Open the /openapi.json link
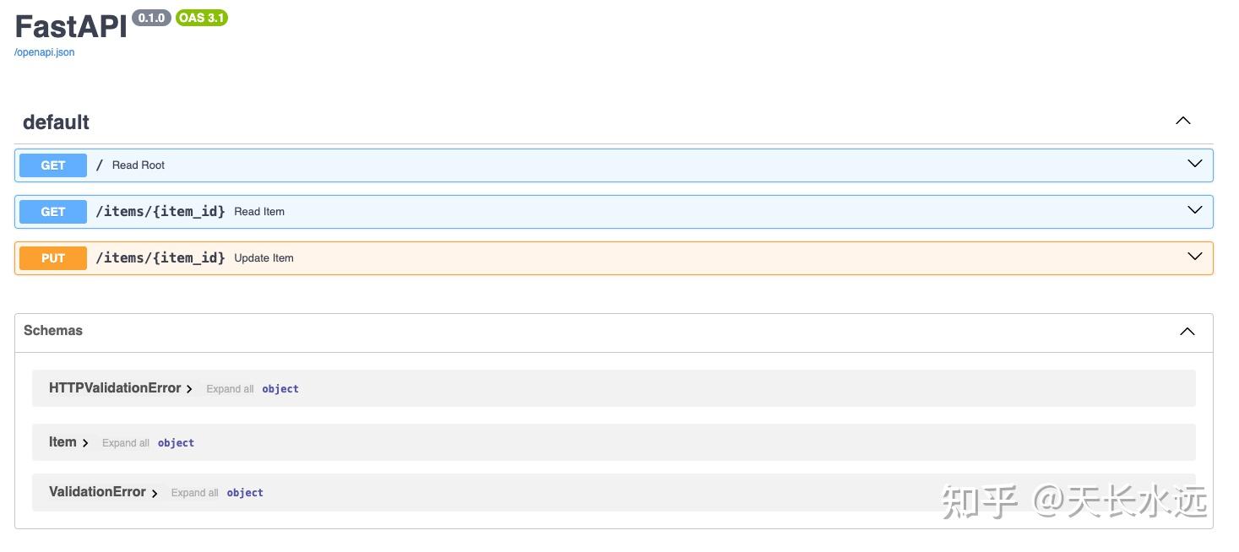The width and height of the screenshot is (1239, 552). tap(45, 52)
